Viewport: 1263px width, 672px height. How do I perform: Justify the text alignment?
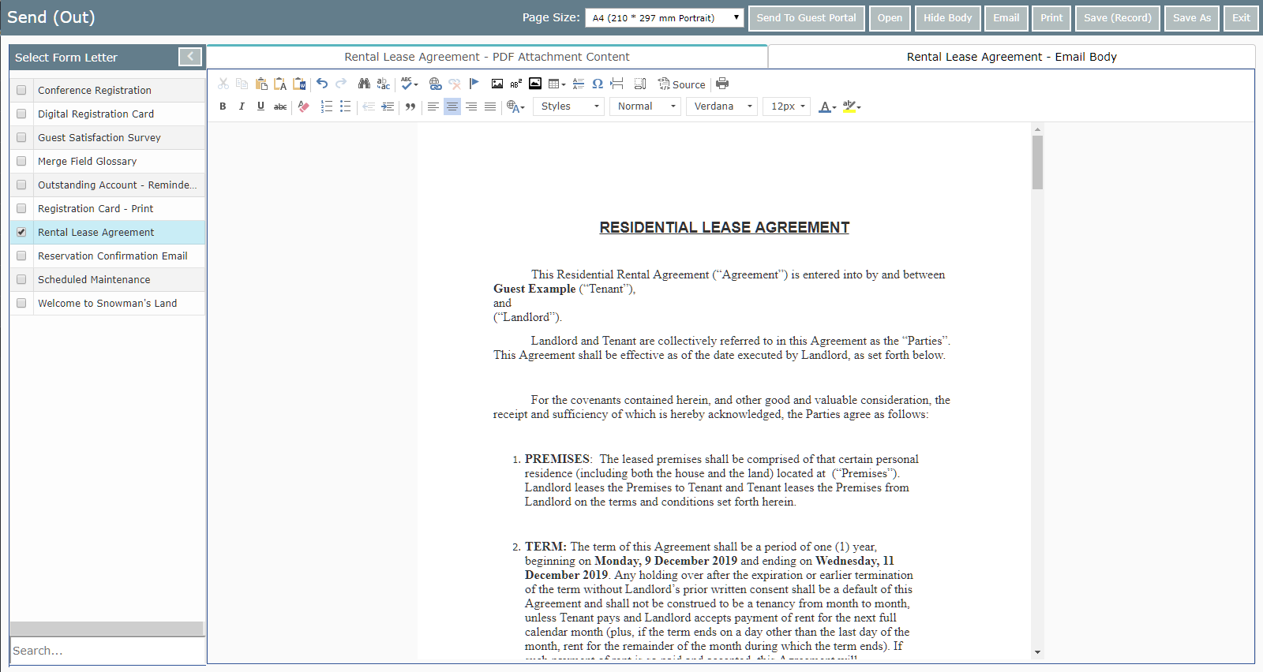click(x=490, y=106)
